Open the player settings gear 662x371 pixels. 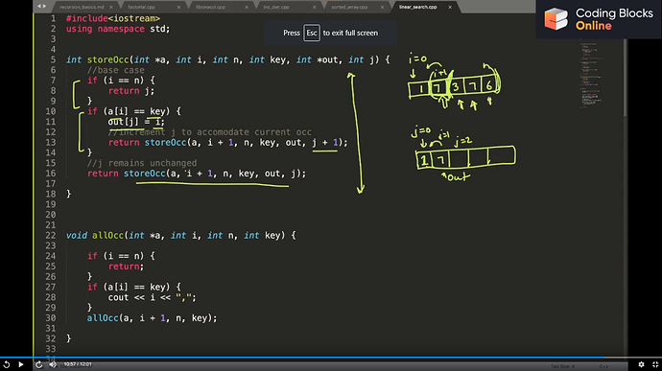coord(641,364)
